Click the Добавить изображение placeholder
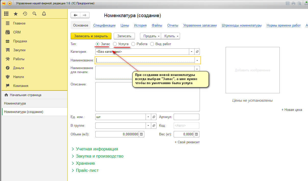The image size is (308, 181). (x=252, y=70)
